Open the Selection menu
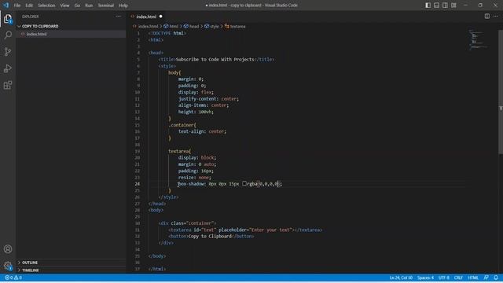Screen dimensions: 503x283 pyautogui.click(x=46, y=6)
